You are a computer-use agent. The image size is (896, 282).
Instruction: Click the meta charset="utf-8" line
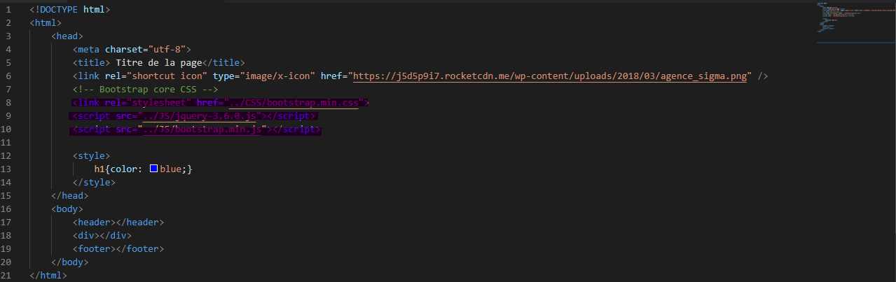pyautogui.click(x=132, y=50)
